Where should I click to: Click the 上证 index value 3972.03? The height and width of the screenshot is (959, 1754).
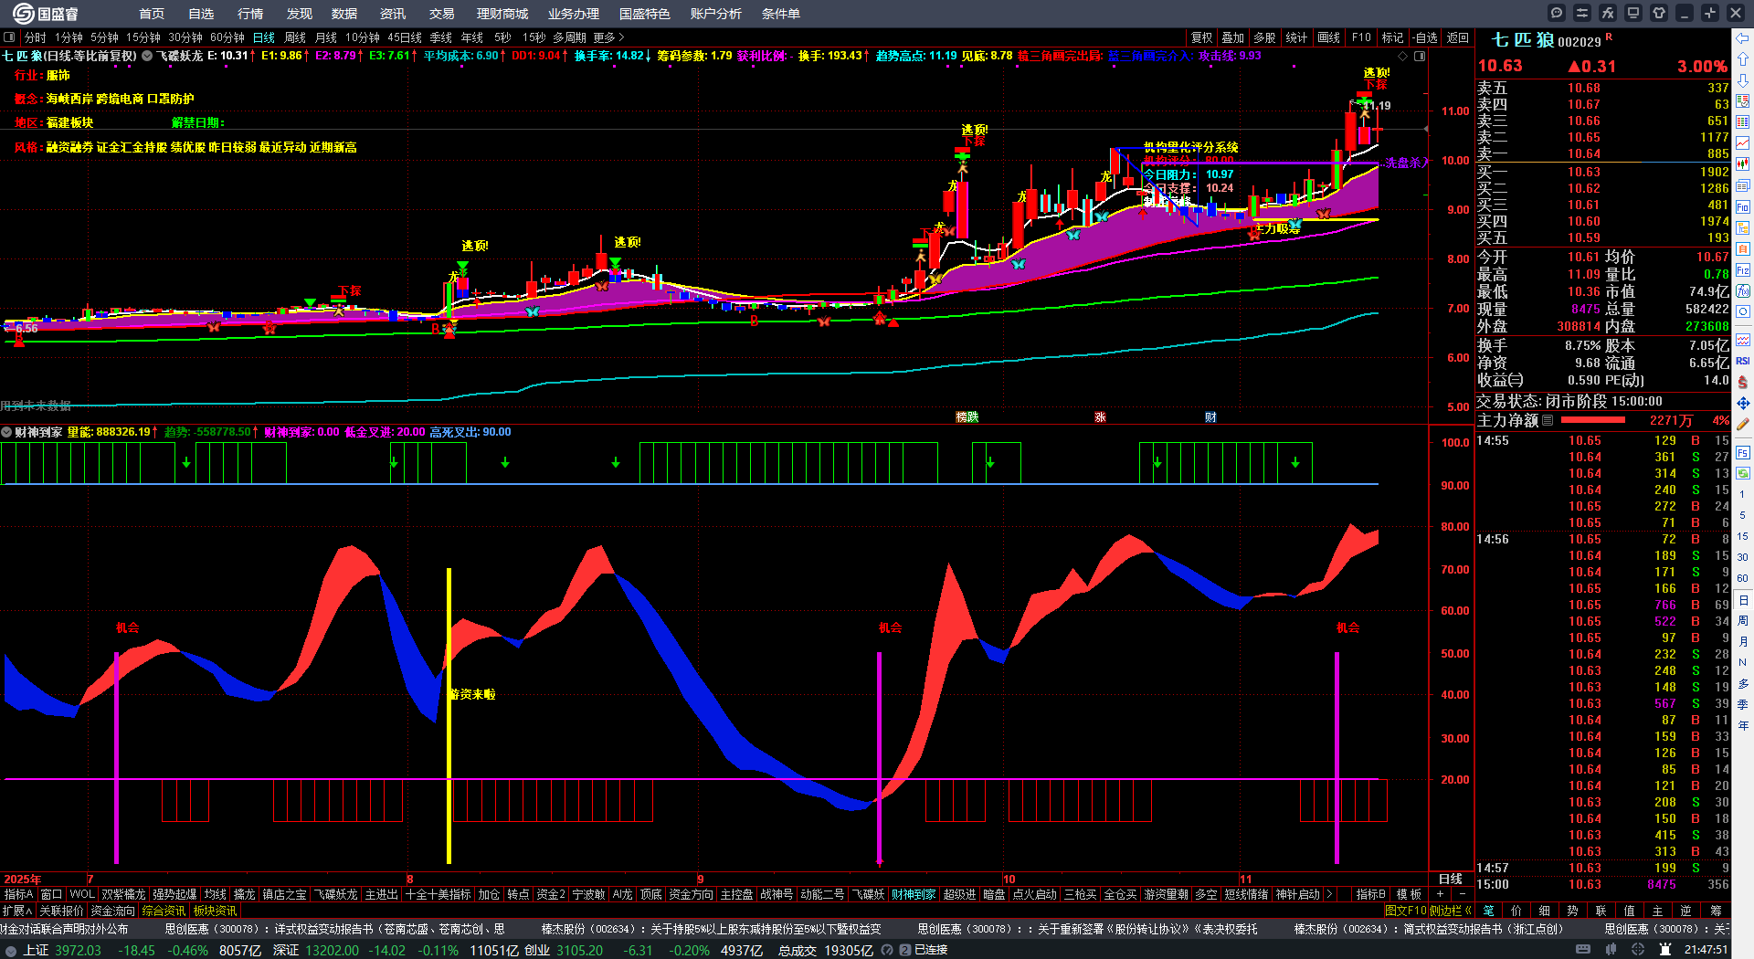pos(78,950)
